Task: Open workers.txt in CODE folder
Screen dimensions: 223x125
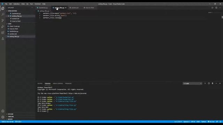Action: [x=13, y=34]
